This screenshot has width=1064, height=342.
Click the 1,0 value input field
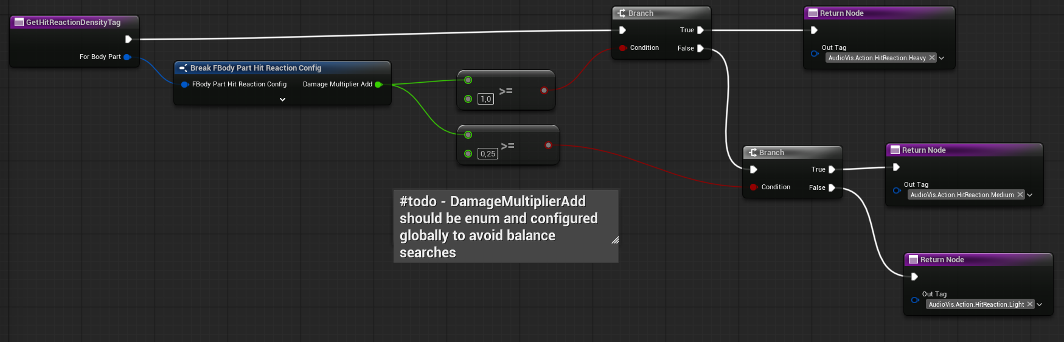[x=485, y=99]
